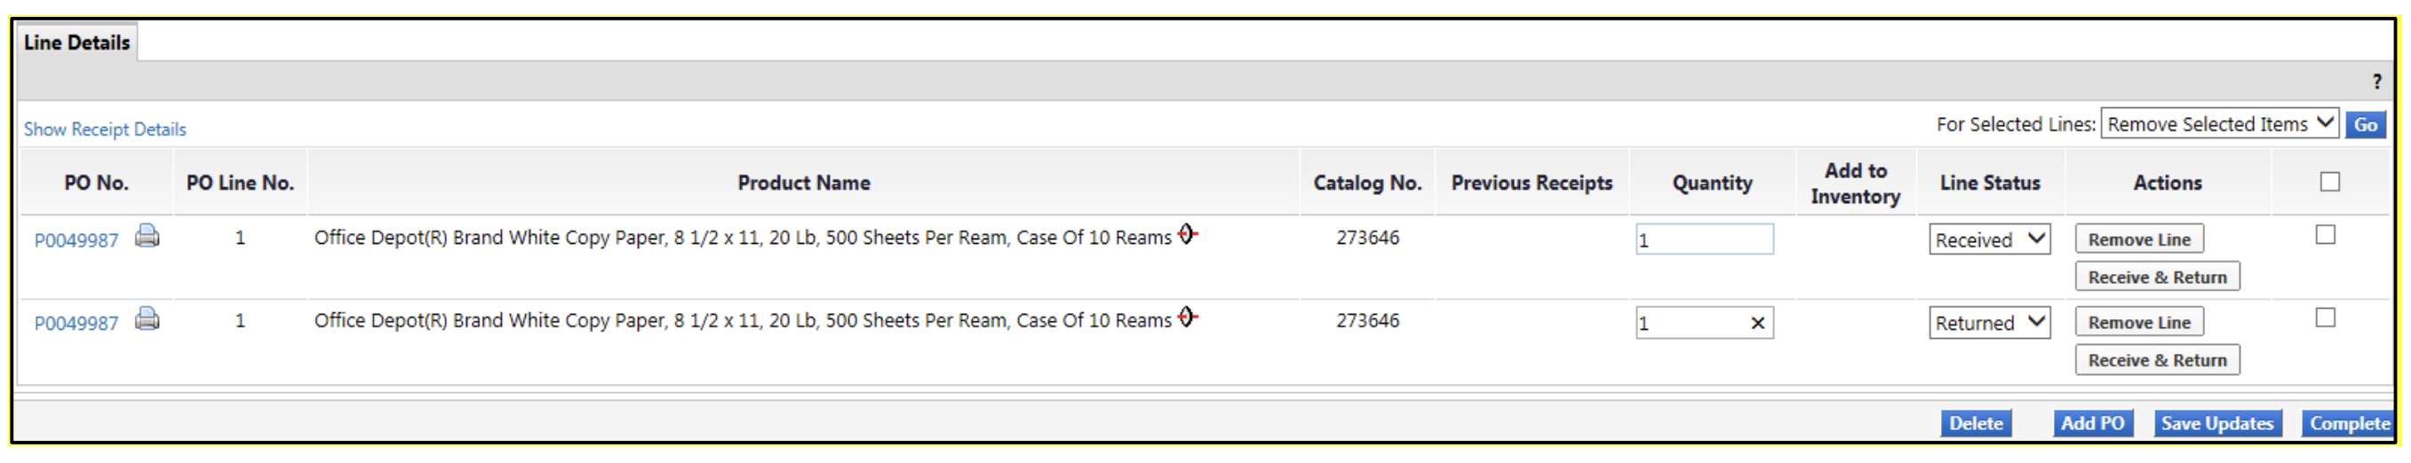Open PO P0049987 link in first row
2411x463 pixels.
click(x=76, y=241)
